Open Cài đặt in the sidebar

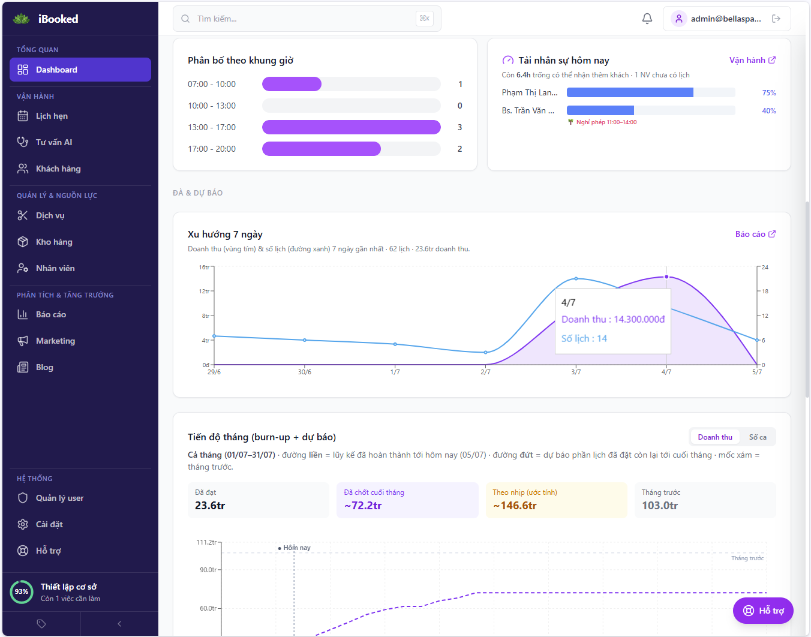click(x=80, y=524)
